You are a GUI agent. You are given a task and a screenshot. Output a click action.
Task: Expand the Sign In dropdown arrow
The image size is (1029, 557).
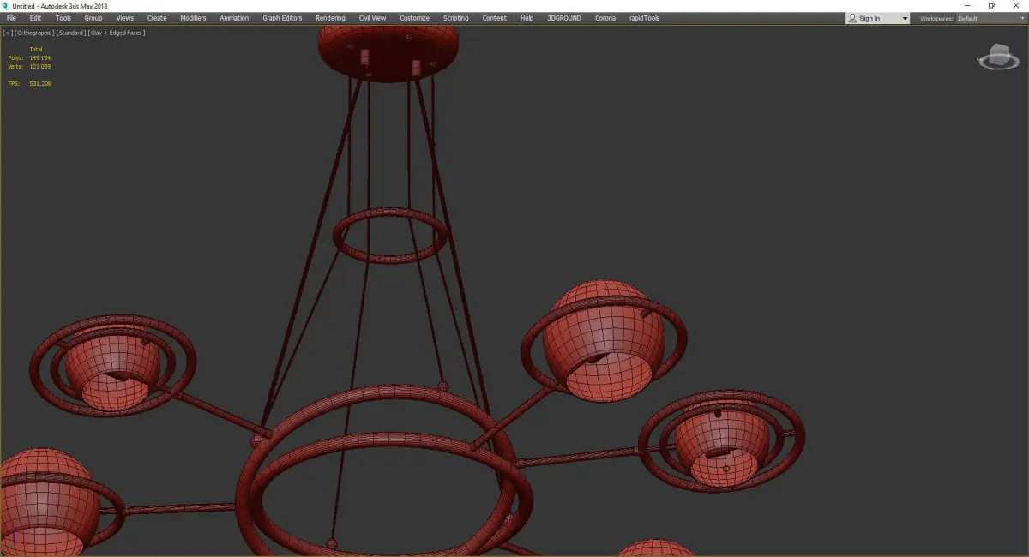coord(905,18)
